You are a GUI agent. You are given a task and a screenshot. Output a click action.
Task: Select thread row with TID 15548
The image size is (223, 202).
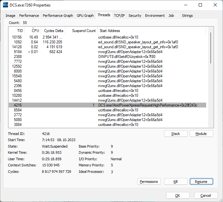click(107, 76)
